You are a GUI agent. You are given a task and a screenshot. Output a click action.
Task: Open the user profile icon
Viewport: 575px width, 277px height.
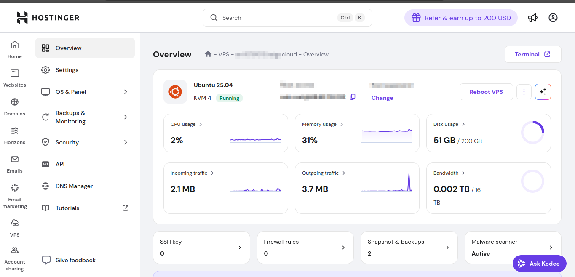[553, 18]
